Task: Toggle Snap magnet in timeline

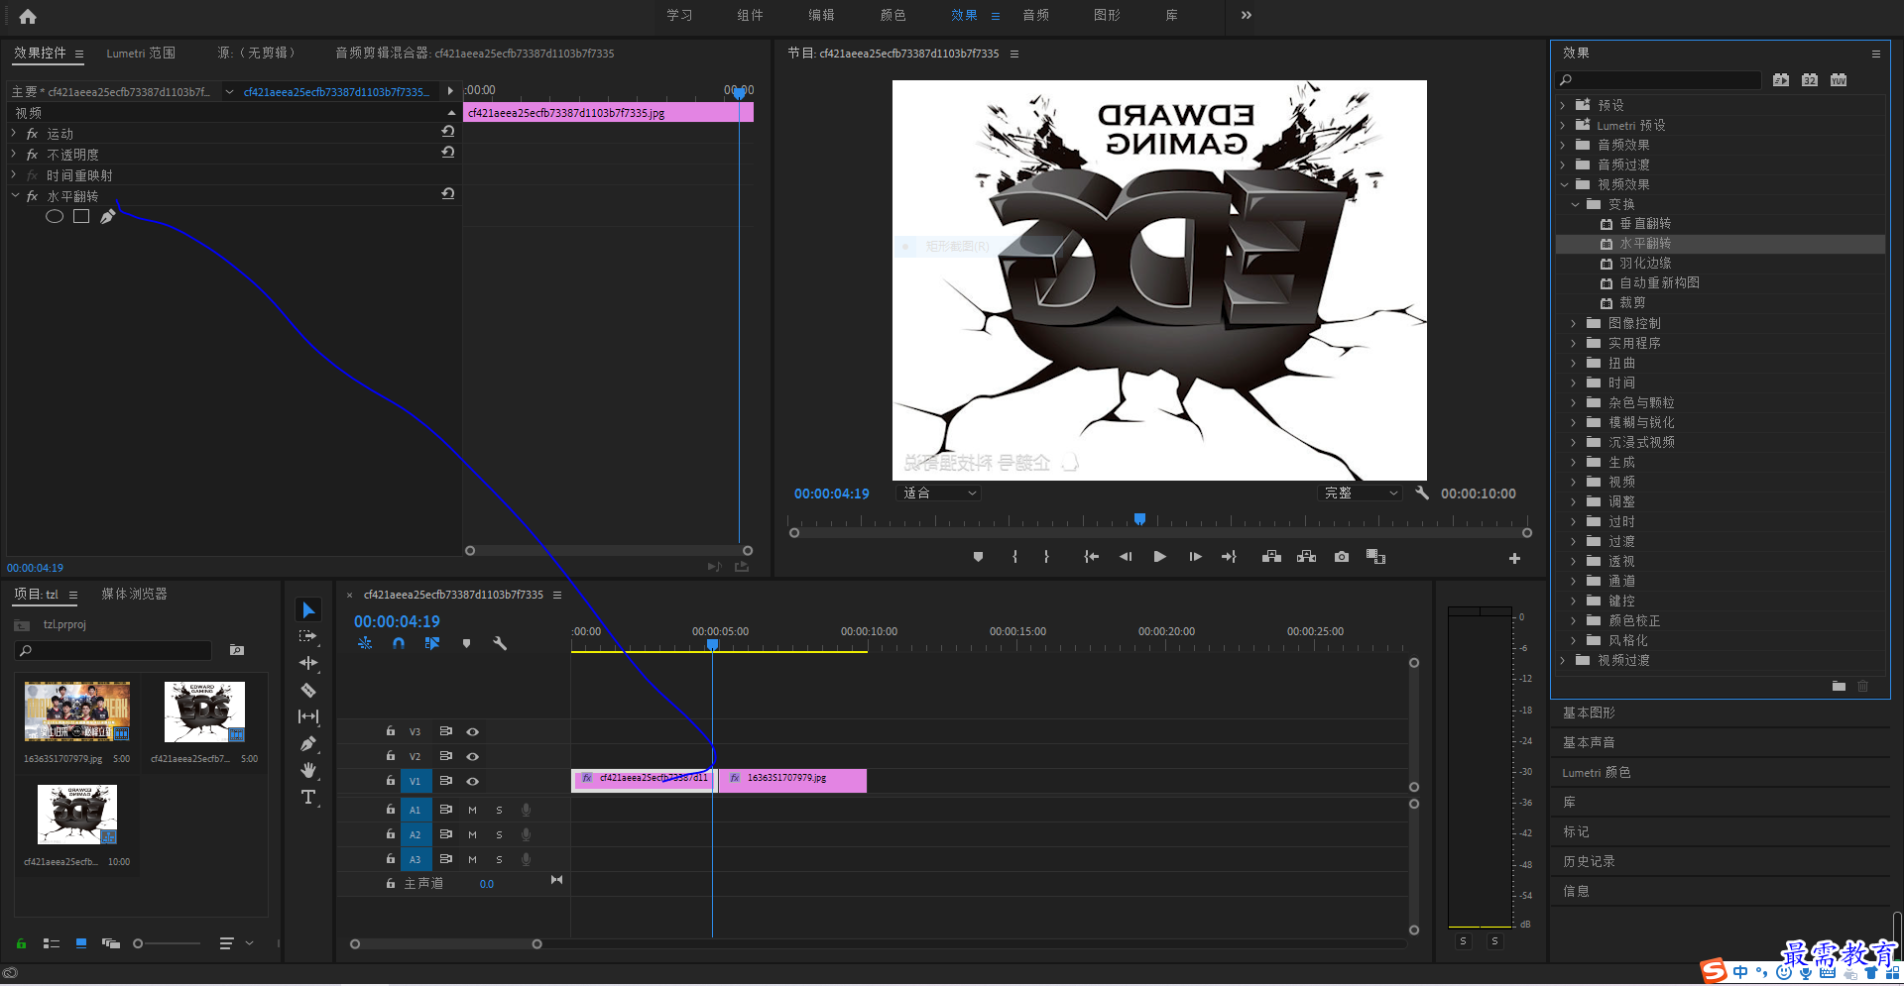Action: 399,643
